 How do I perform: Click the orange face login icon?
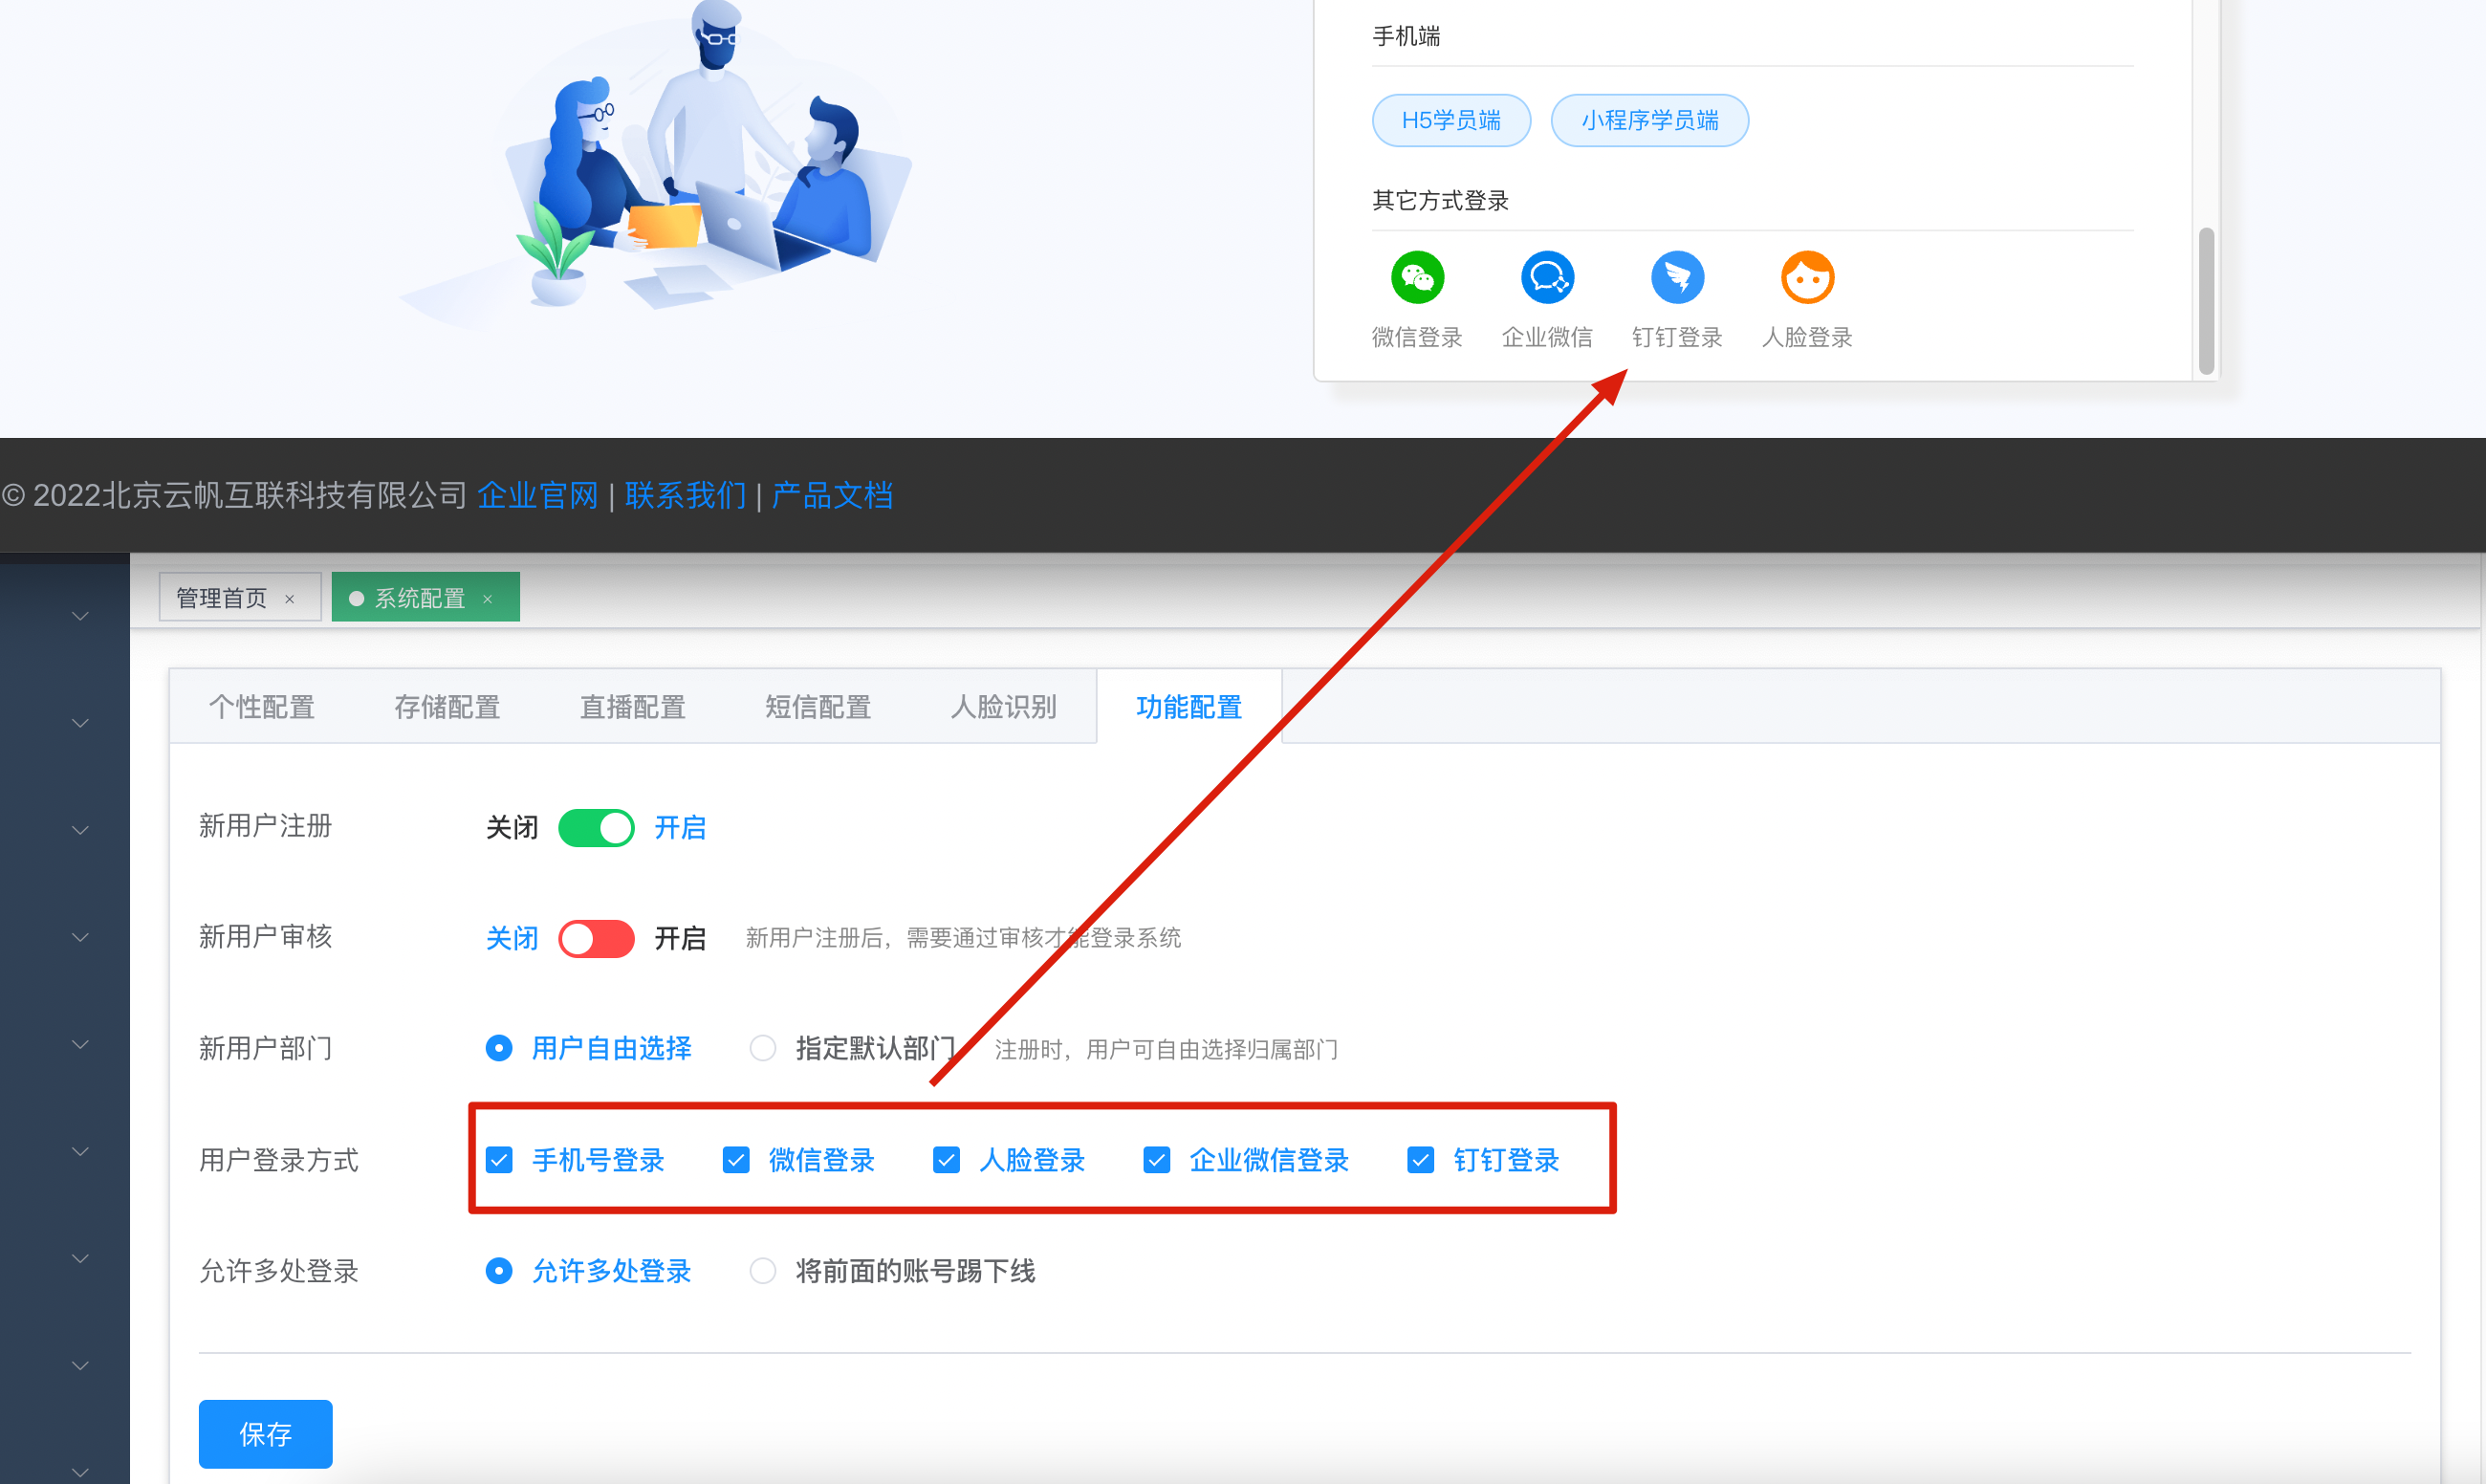click(1807, 278)
